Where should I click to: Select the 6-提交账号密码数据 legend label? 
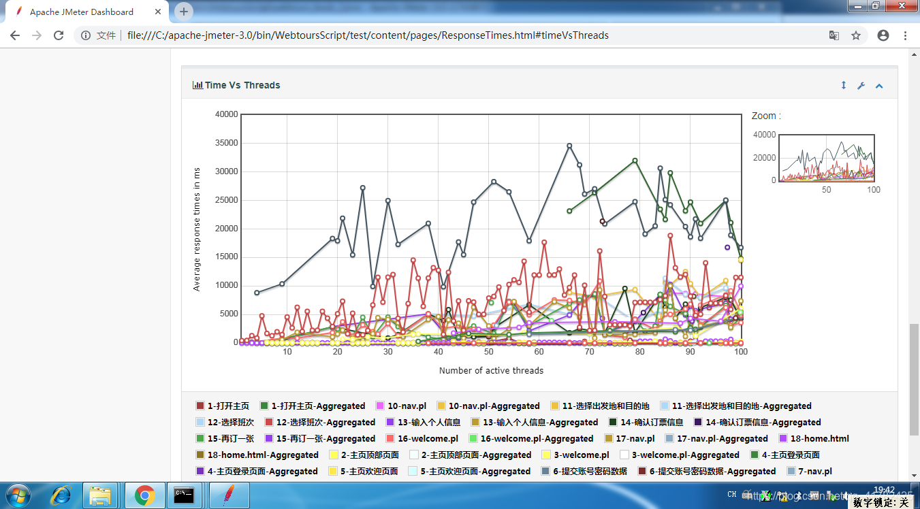(x=590, y=472)
